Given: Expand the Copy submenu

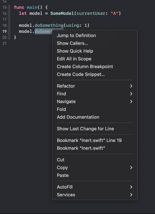Looking at the screenshot, I should click(95, 168).
